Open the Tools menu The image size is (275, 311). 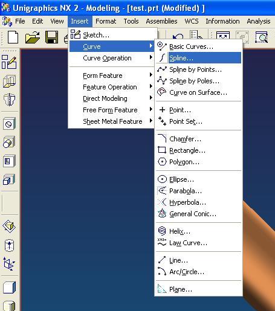click(131, 21)
